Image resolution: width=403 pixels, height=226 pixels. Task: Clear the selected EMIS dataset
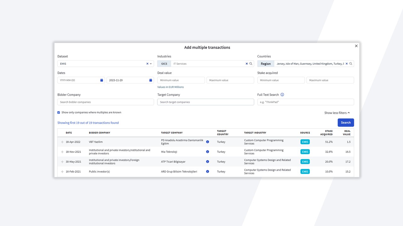pyautogui.click(x=147, y=64)
